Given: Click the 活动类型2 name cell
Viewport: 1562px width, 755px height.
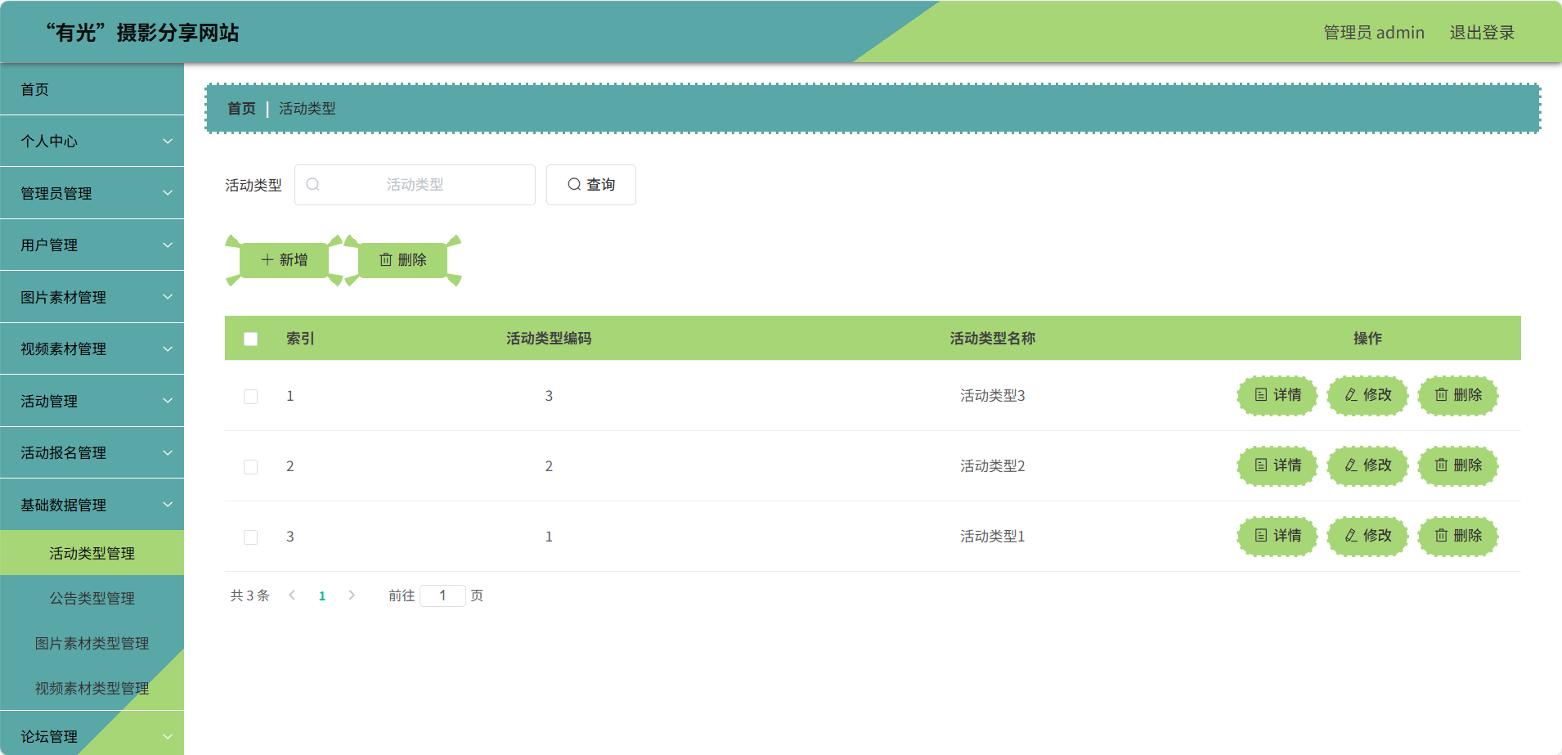Looking at the screenshot, I should click(x=993, y=466).
